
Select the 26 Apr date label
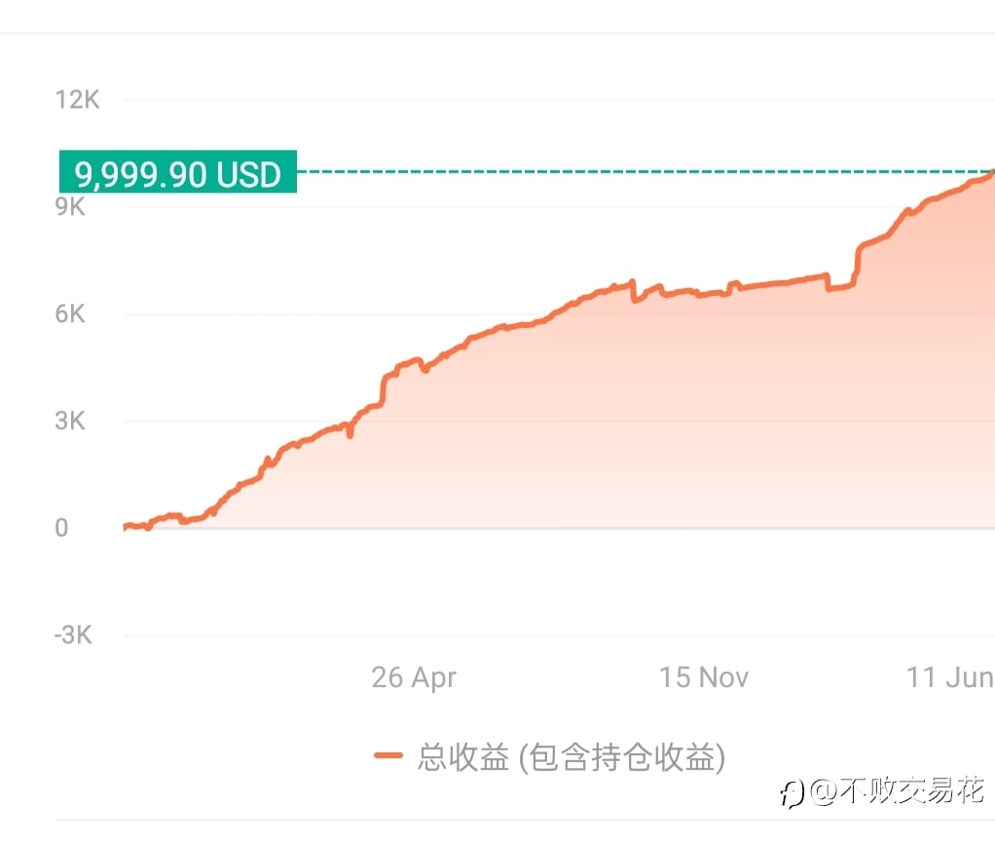[x=414, y=678]
